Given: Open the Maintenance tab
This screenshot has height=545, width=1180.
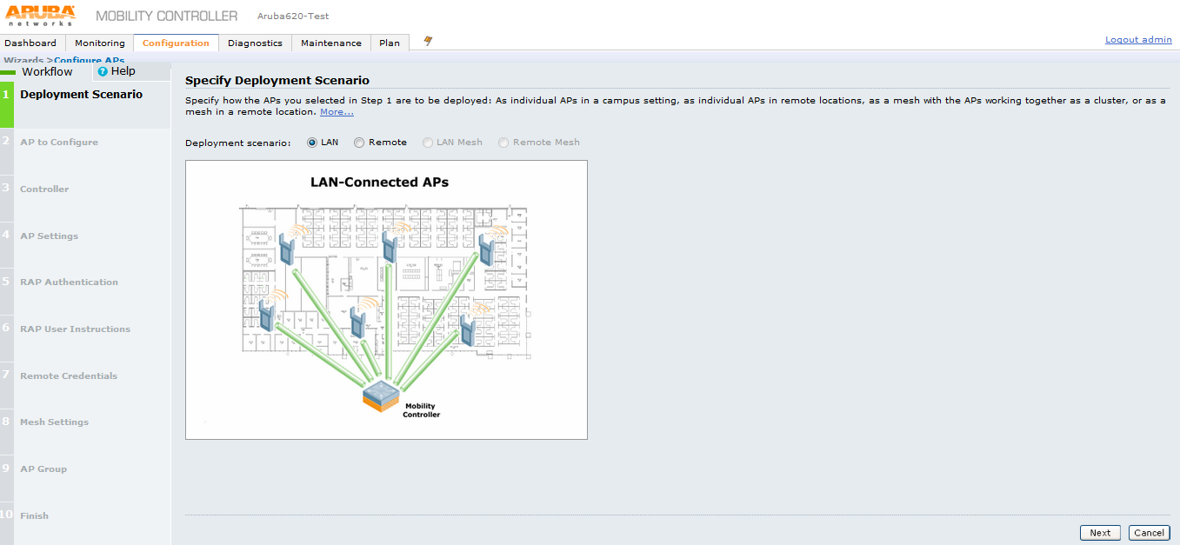Looking at the screenshot, I should (x=330, y=43).
